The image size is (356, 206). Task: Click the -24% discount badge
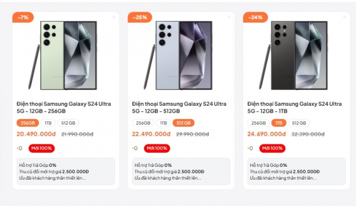255,17
